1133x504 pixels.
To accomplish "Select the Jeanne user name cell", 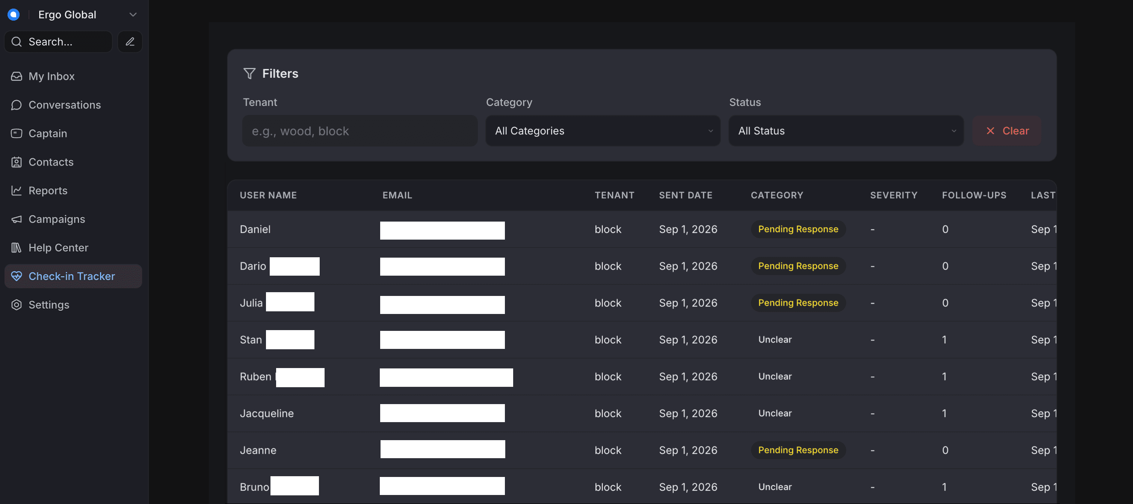I will click(258, 450).
